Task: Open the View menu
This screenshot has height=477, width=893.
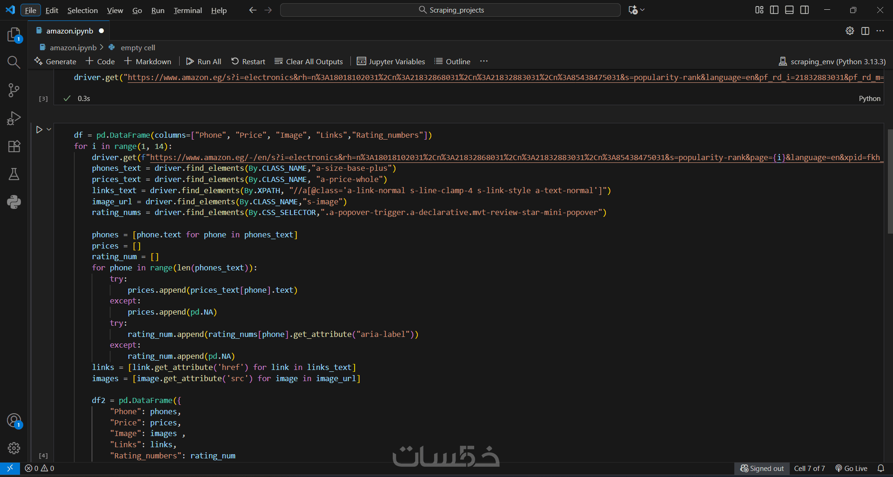Action: (115, 10)
